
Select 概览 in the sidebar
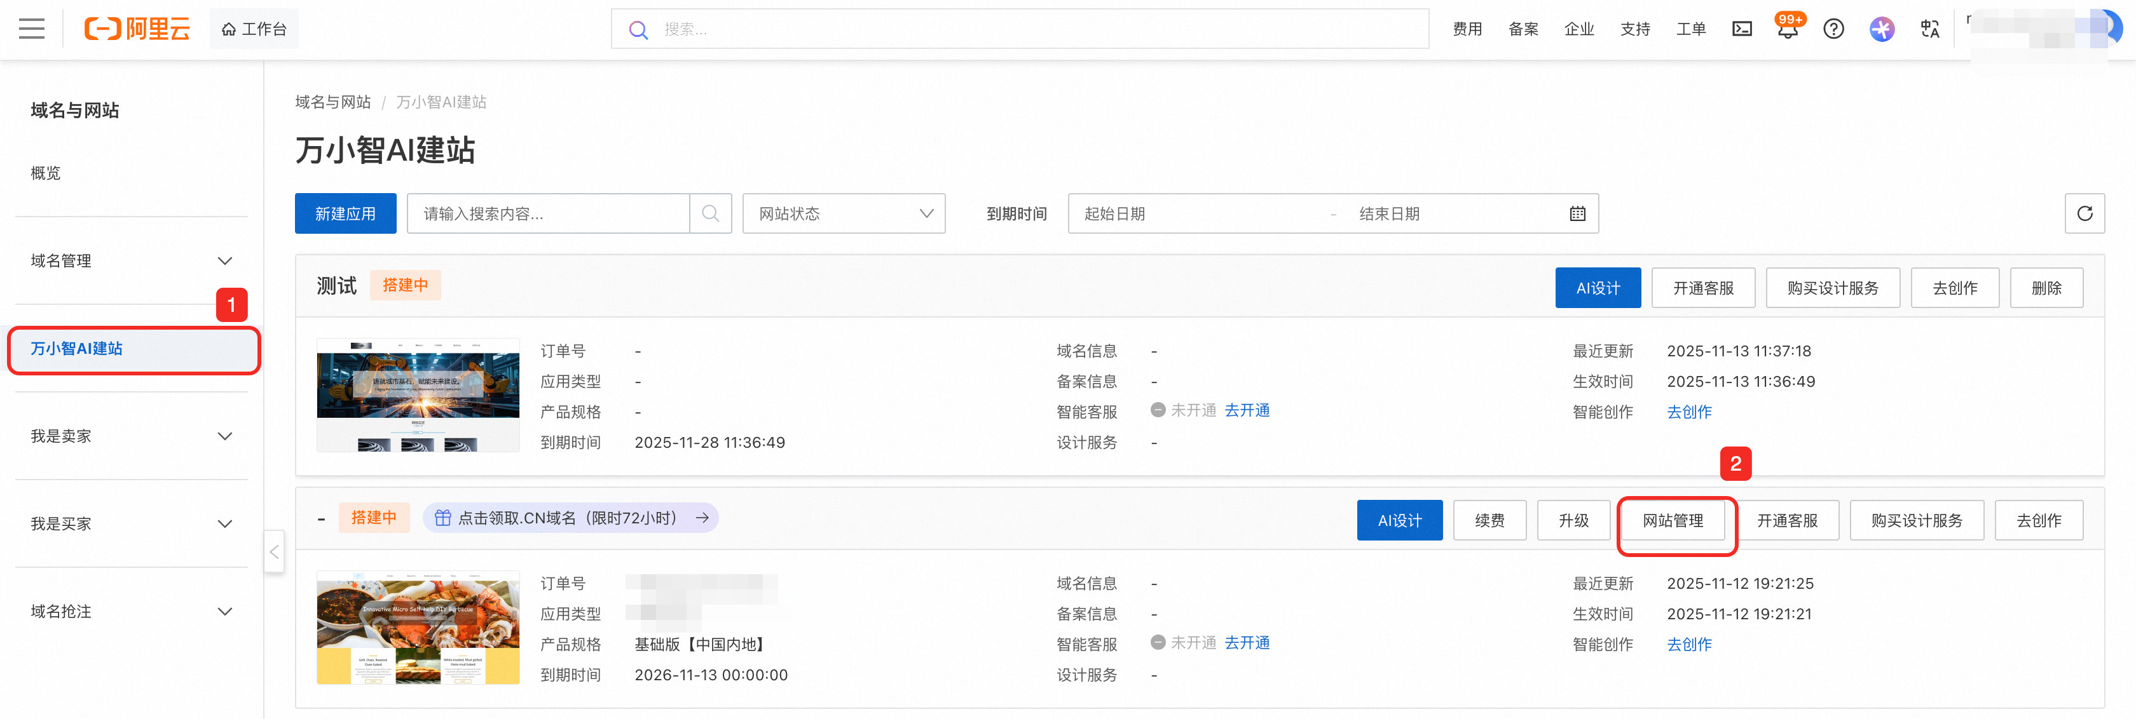(46, 173)
